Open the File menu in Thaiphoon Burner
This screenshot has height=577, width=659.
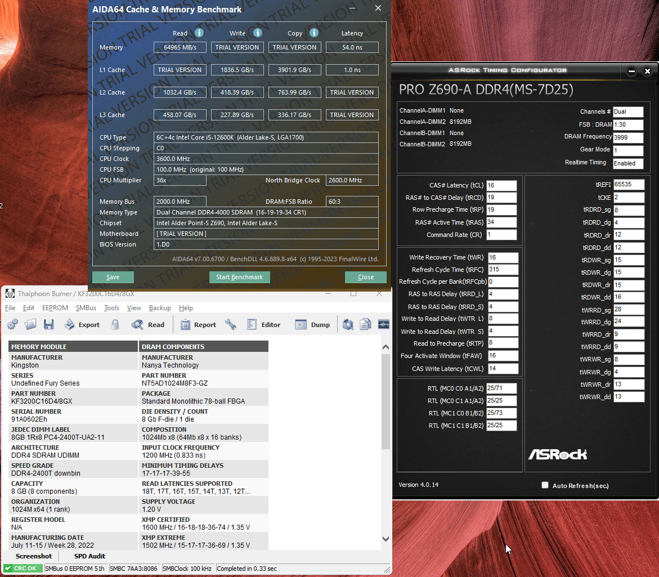[x=10, y=307]
